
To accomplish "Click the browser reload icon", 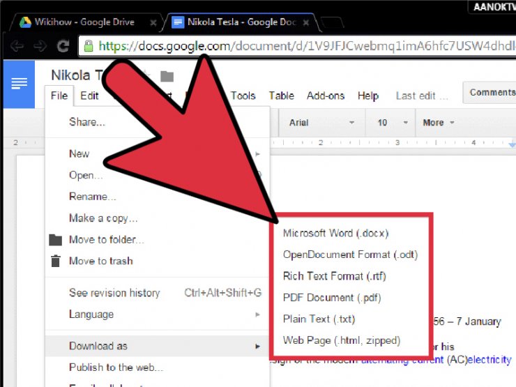I will (x=63, y=47).
